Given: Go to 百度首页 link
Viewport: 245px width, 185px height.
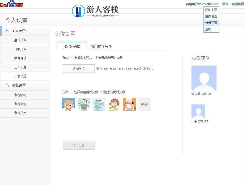Looking at the screenshot, I should pyautogui.click(x=238, y=4).
